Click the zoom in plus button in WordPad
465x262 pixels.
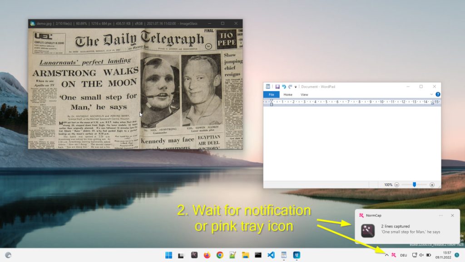tap(432, 185)
